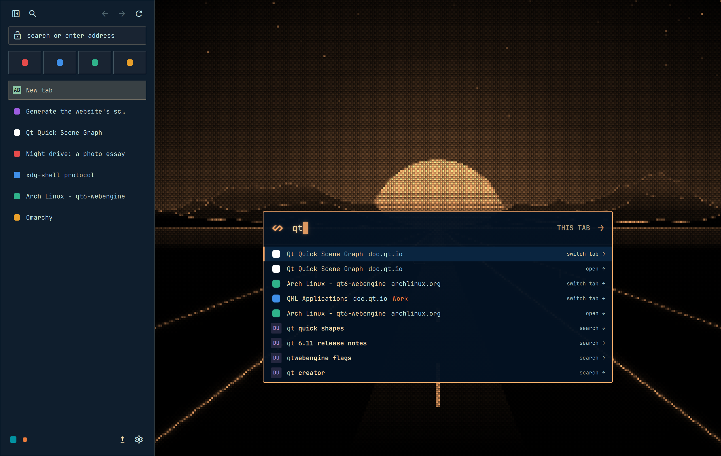Click the Work label in QML Applications row
721x456 pixels.
point(400,299)
